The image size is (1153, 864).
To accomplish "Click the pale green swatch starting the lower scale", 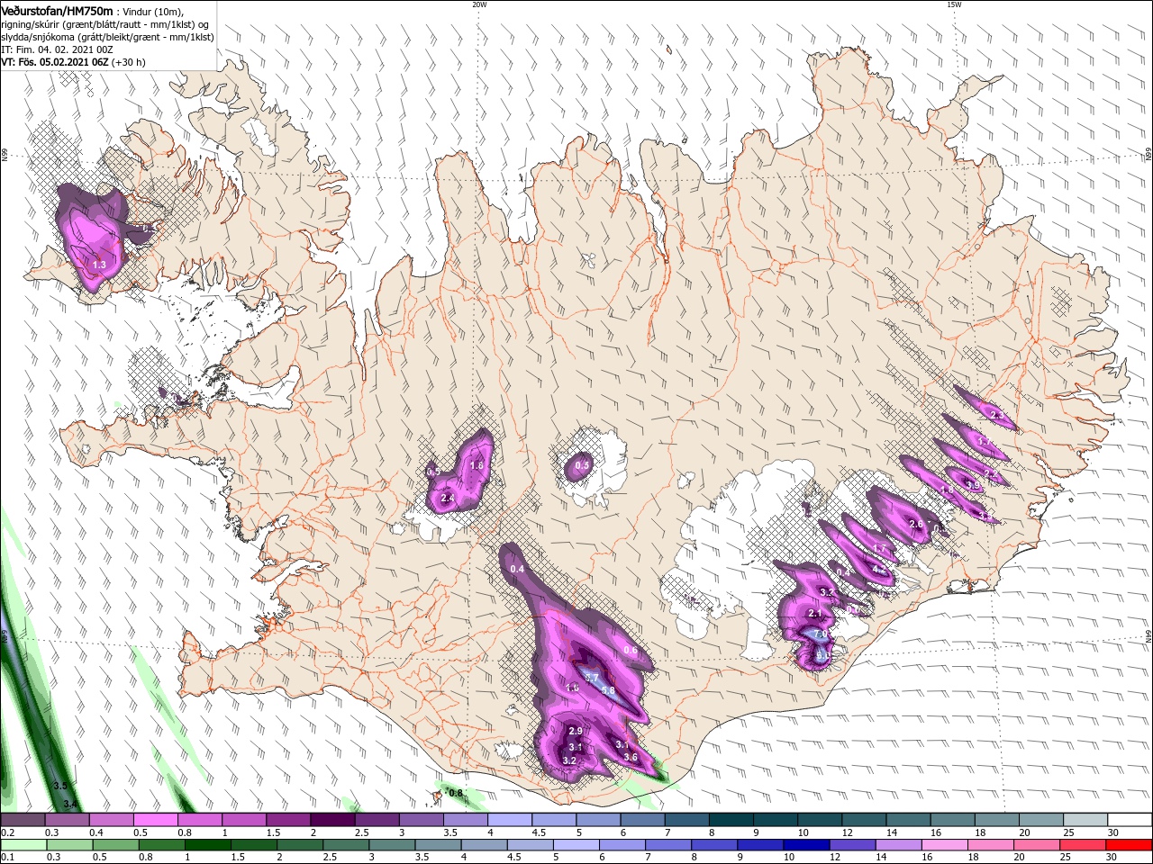I will 23,845.
